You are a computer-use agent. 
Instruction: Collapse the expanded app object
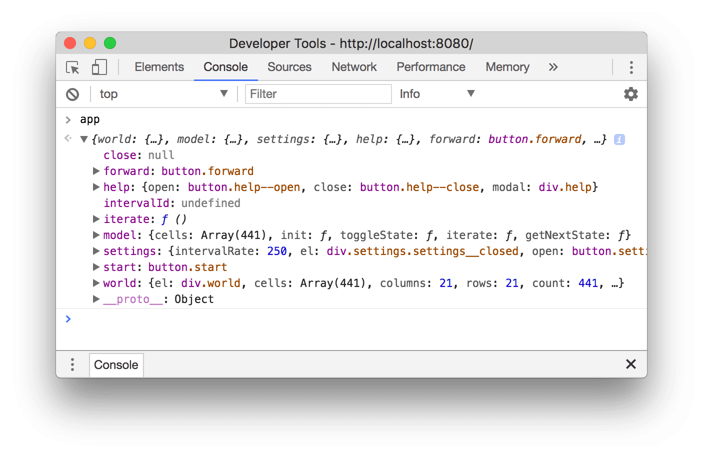click(84, 139)
